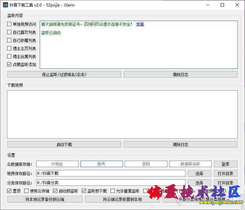Viewport: 245px width, 210px height.
Task: Click the 账号 input field
Action: pyautogui.click(x=101, y=164)
